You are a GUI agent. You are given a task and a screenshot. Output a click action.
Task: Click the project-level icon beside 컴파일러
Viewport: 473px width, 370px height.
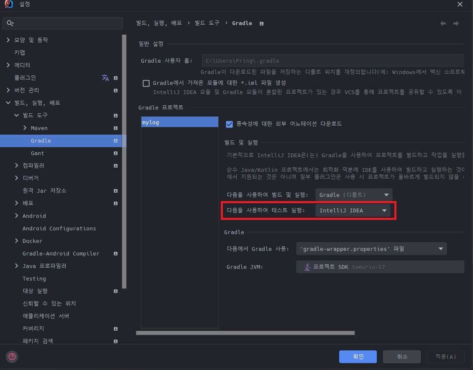coord(115,166)
